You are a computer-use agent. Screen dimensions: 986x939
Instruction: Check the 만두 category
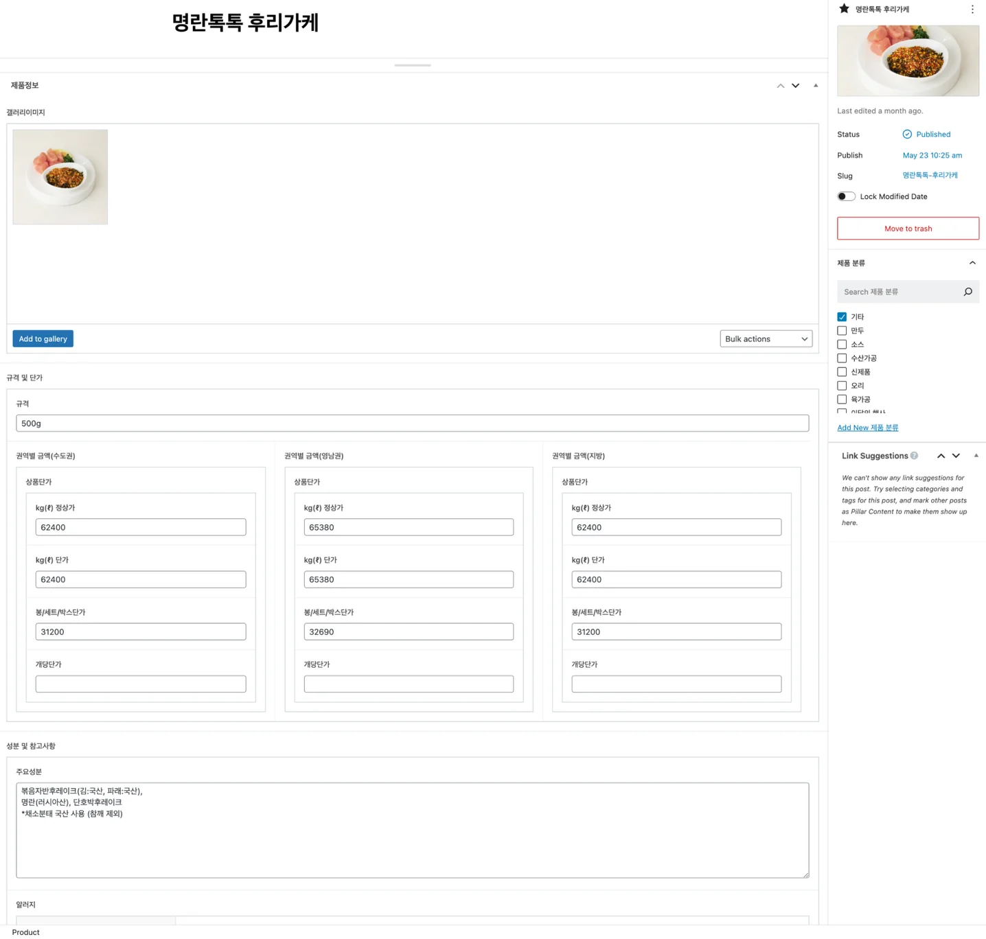pyautogui.click(x=842, y=331)
